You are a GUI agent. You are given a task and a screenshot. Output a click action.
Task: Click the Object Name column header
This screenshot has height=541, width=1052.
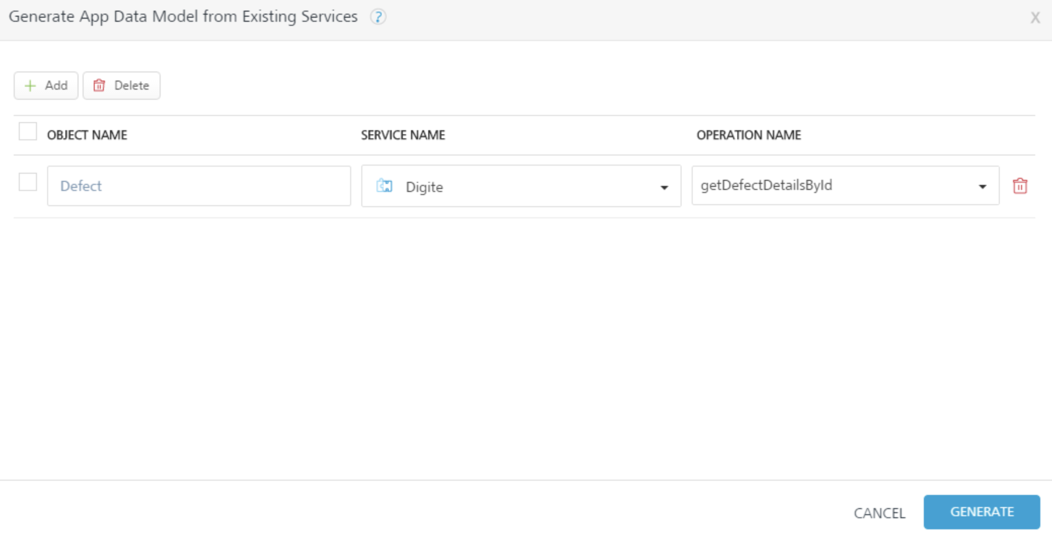tap(87, 135)
